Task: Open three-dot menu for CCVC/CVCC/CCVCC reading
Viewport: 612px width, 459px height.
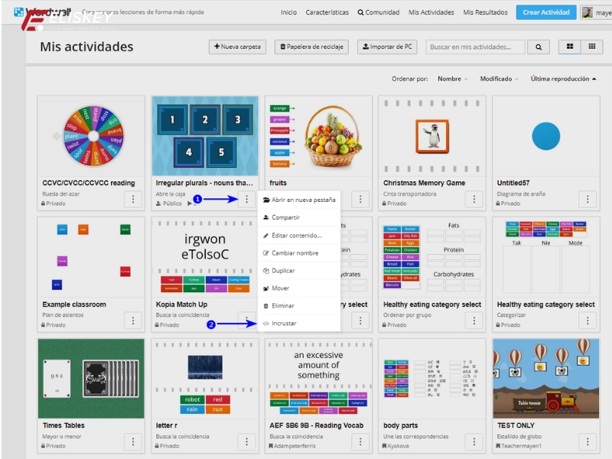Action: coord(133,199)
